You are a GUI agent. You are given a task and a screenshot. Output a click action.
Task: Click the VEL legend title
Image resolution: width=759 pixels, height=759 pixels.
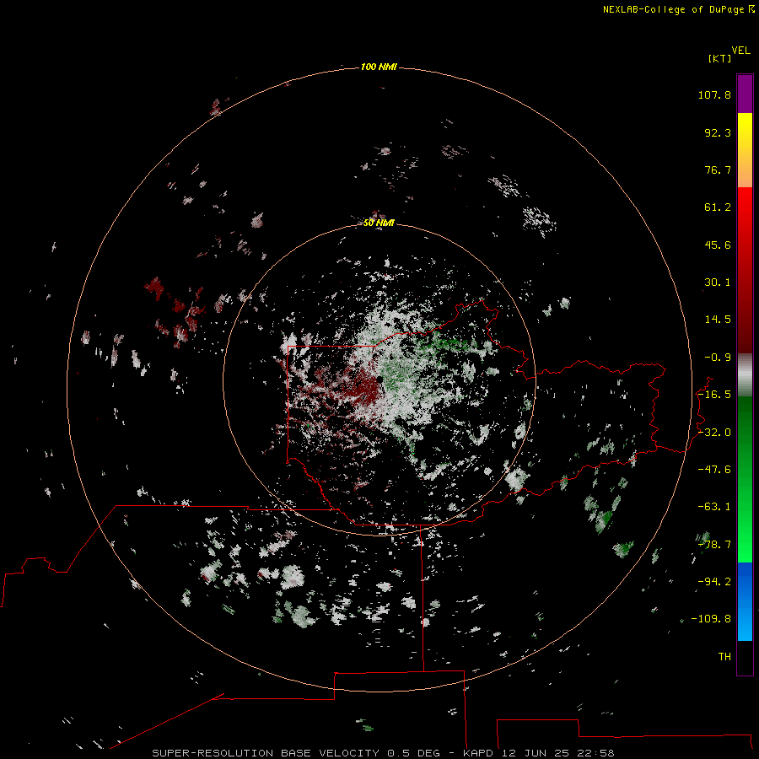740,51
